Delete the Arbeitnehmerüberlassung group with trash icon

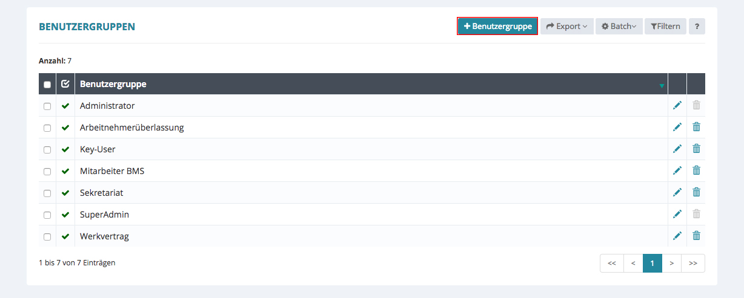tap(696, 127)
